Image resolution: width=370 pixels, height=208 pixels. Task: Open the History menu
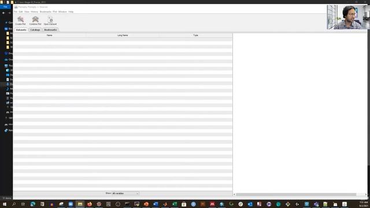tap(35, 12)
